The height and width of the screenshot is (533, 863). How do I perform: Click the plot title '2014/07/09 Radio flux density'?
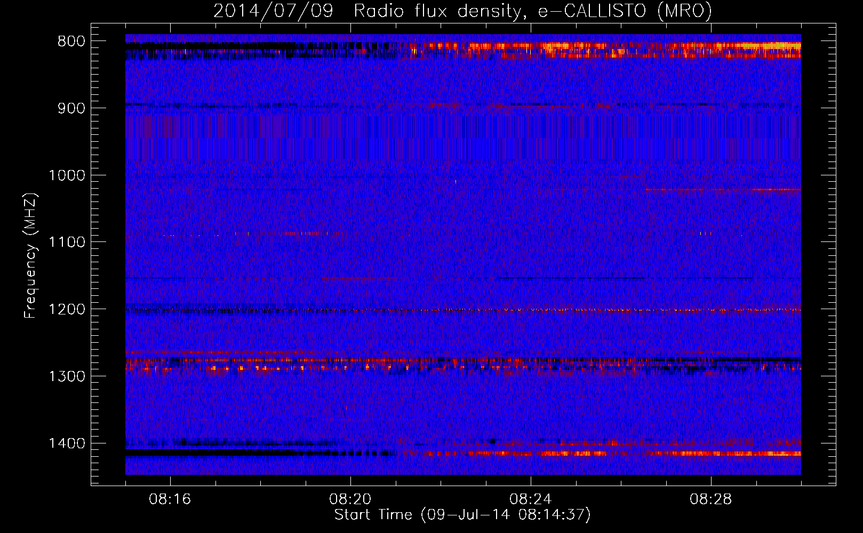(462, 11)
